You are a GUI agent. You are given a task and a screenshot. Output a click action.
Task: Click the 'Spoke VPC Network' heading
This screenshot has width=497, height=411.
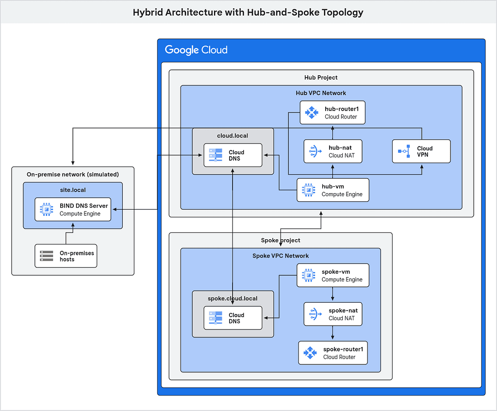(x=281, y=256)
